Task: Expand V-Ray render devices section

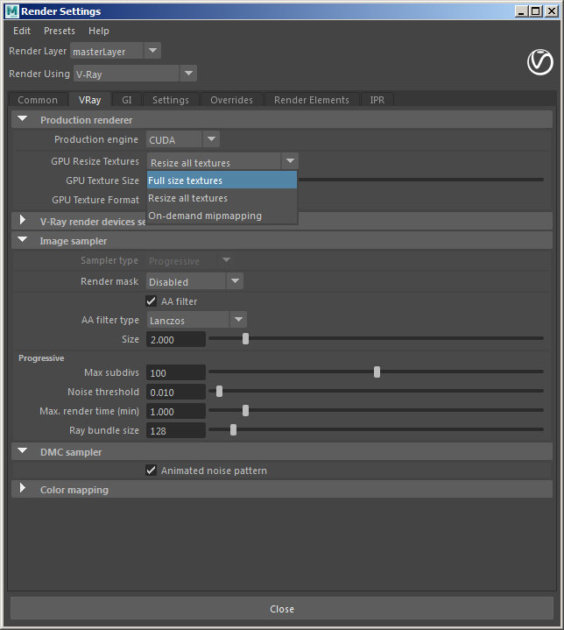Action: tap(23, 220)
